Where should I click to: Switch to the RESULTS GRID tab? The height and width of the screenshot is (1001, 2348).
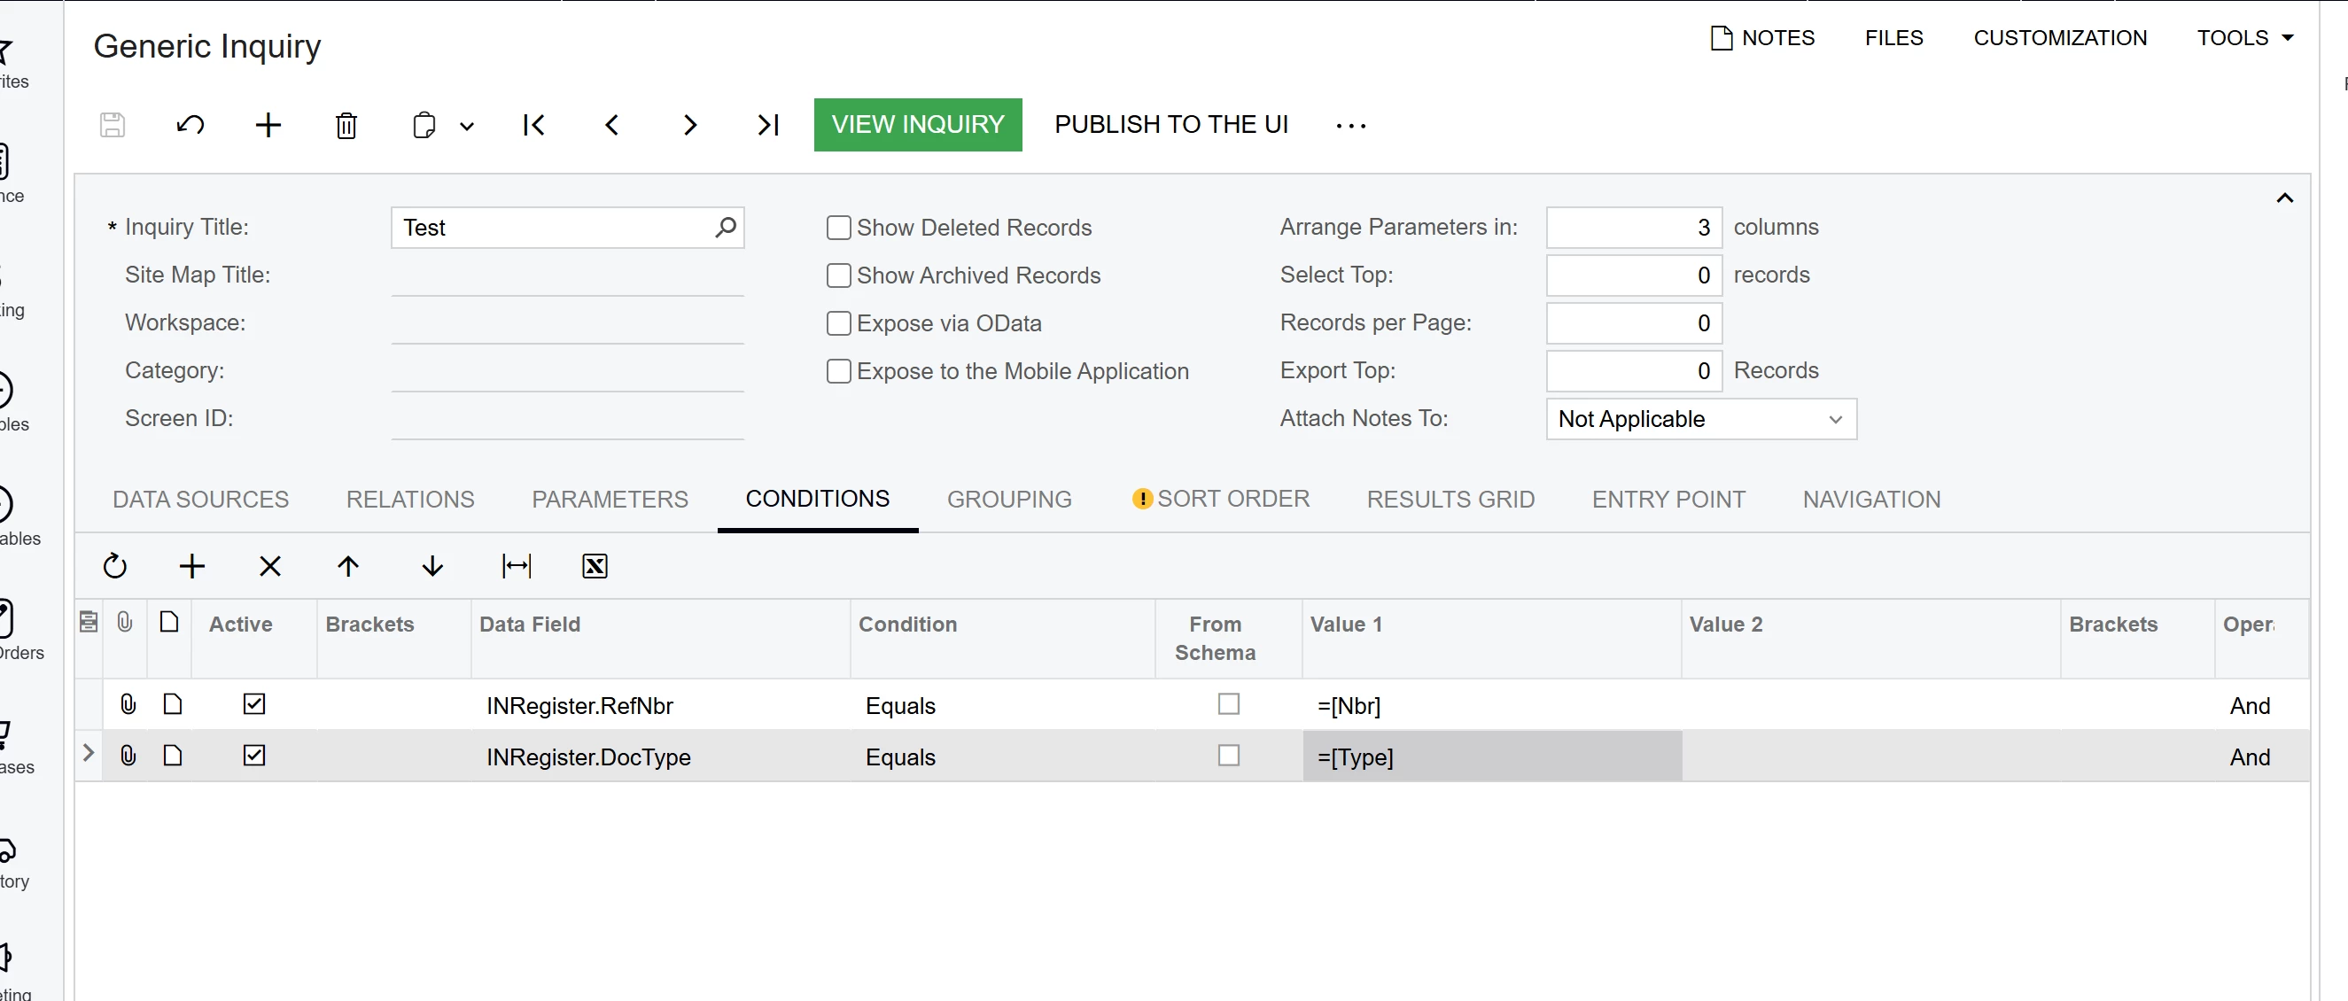coord(1450,500)
